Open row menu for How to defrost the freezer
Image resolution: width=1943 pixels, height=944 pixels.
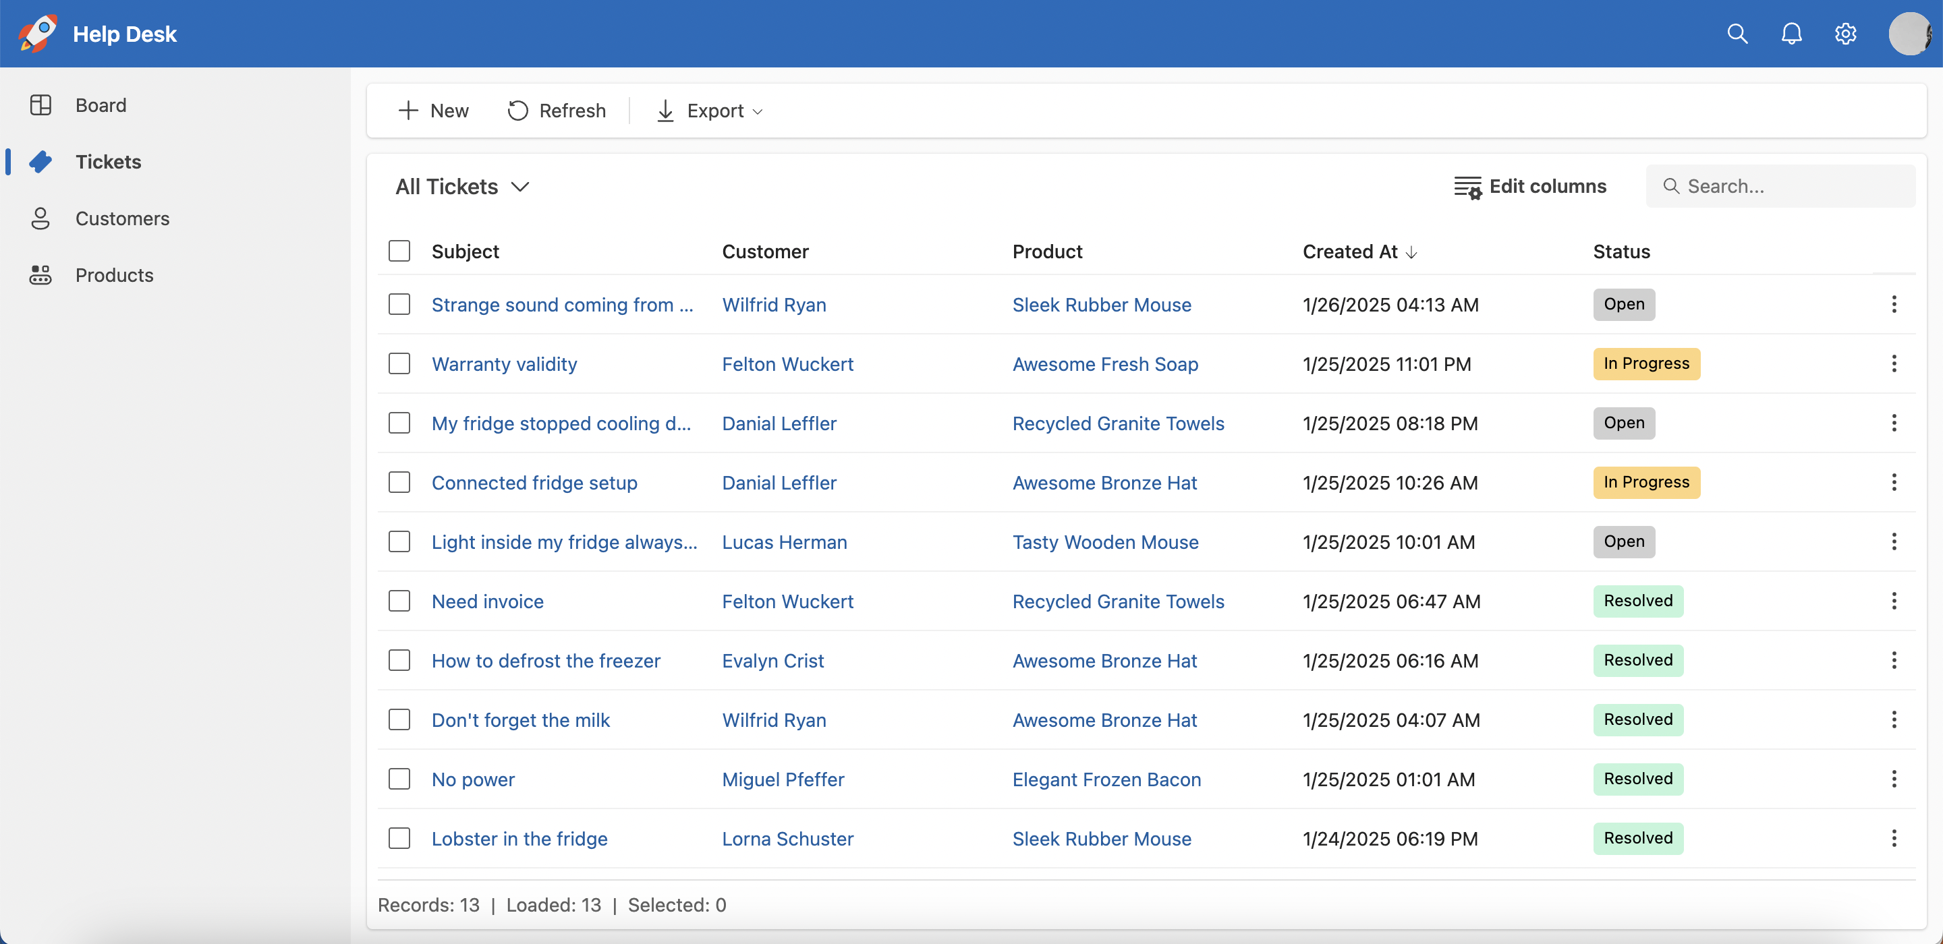[x=1893, y=659]
